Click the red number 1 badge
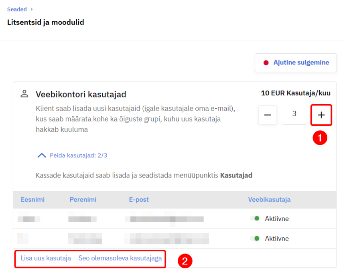This screenshot has height=275, width=345. pyautogui.click(x=320, y=138)
